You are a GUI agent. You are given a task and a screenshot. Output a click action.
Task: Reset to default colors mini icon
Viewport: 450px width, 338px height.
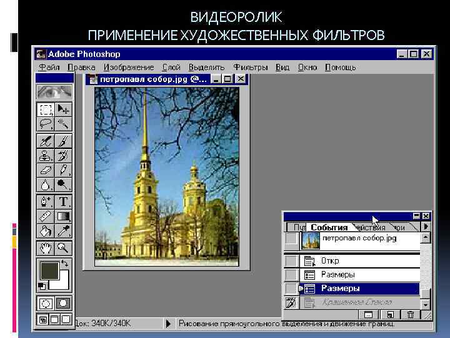(42, 286)
